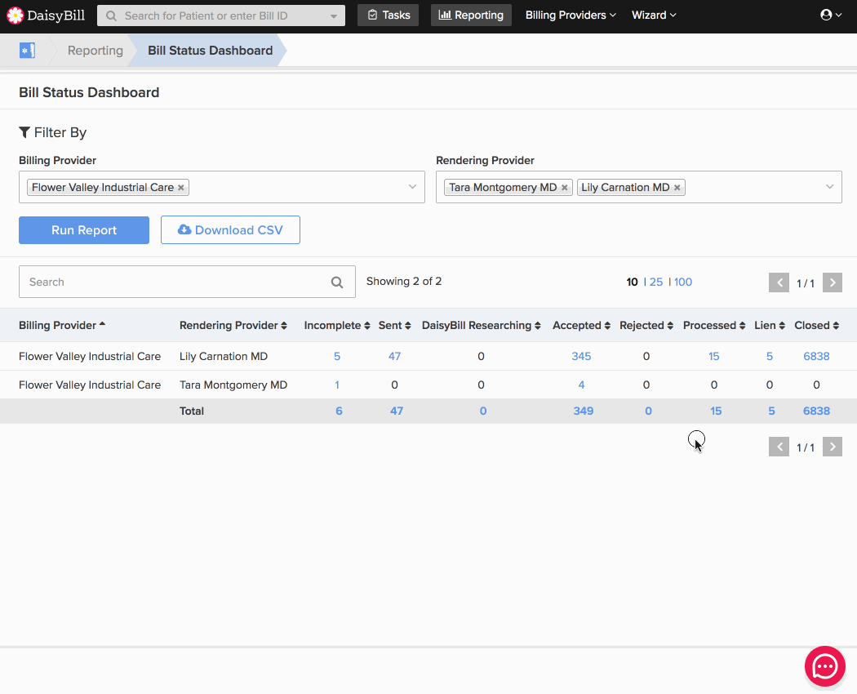Select 'Lily Carnation MD' table cell
This screenshot has height=694, width=857.
point(224,357)
